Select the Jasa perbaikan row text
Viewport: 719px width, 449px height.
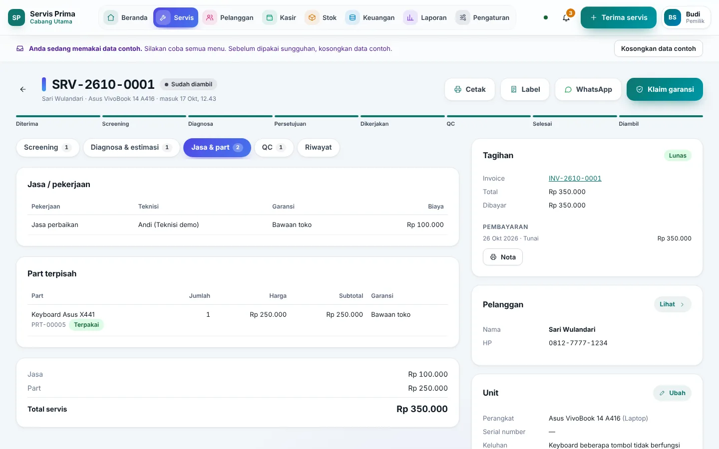coord(55,225)
